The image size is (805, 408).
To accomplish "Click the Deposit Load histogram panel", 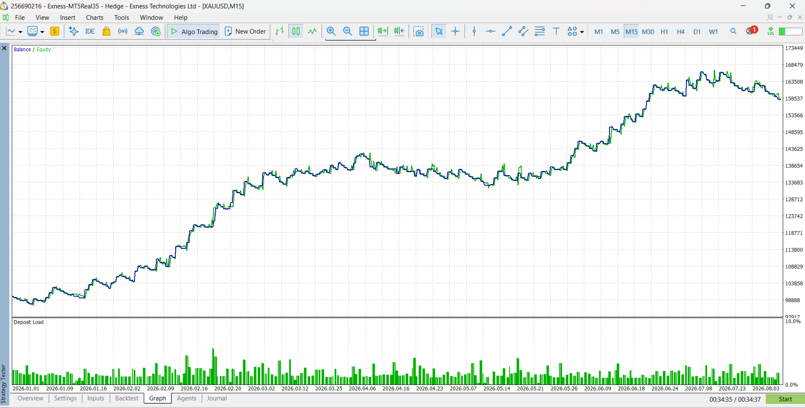I will 397,352.
